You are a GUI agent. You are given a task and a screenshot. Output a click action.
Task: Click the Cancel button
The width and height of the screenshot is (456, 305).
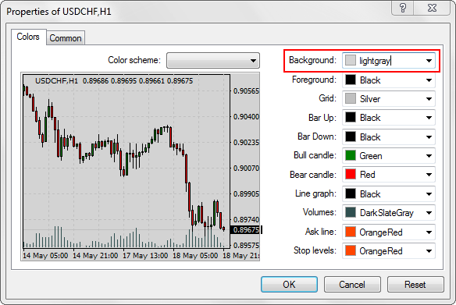352,285
